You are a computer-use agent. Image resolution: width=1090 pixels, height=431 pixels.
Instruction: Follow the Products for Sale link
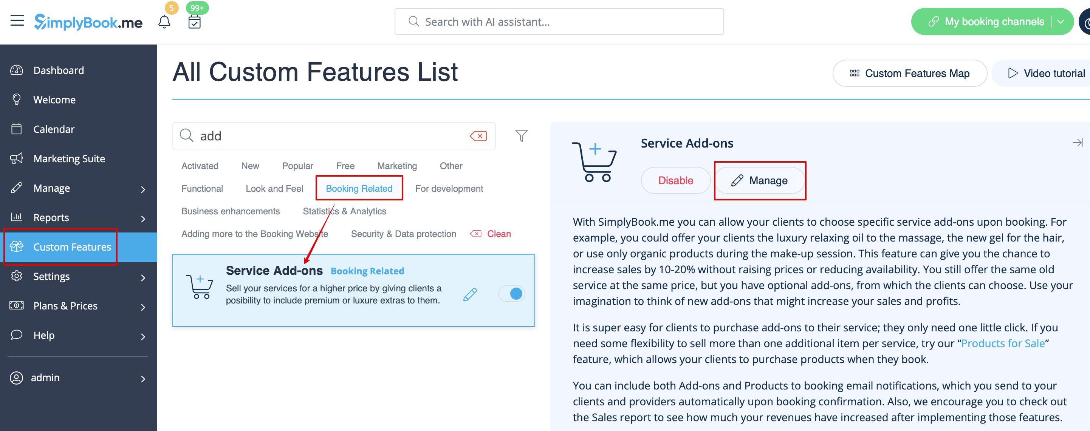1003,343
